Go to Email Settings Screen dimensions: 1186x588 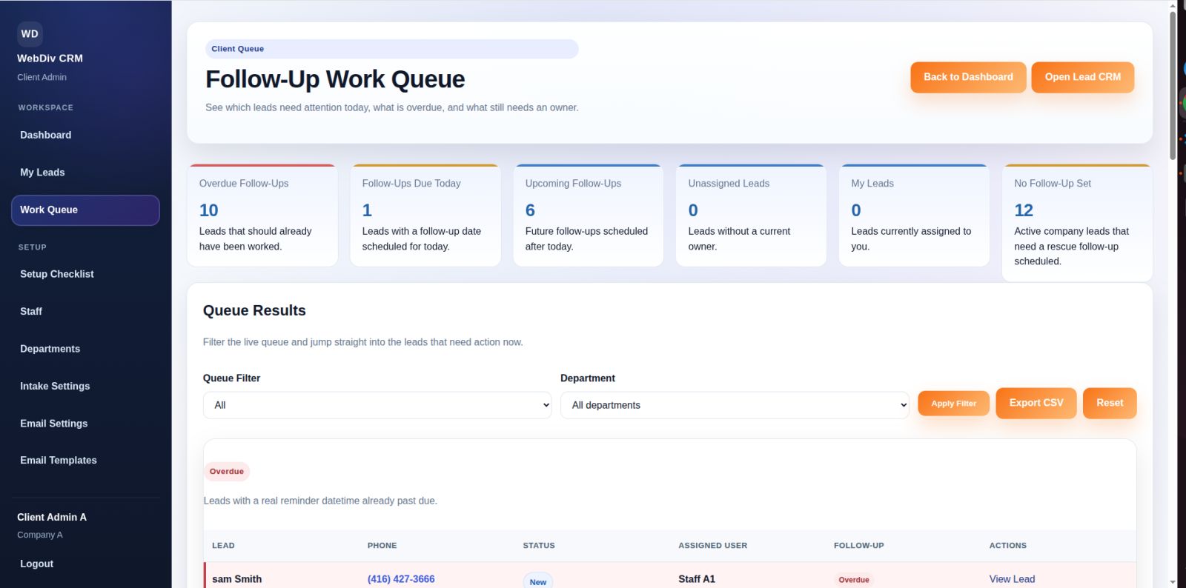click(53, 424)
